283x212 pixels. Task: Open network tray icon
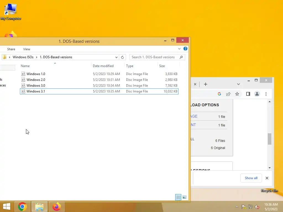pos(250,207)
